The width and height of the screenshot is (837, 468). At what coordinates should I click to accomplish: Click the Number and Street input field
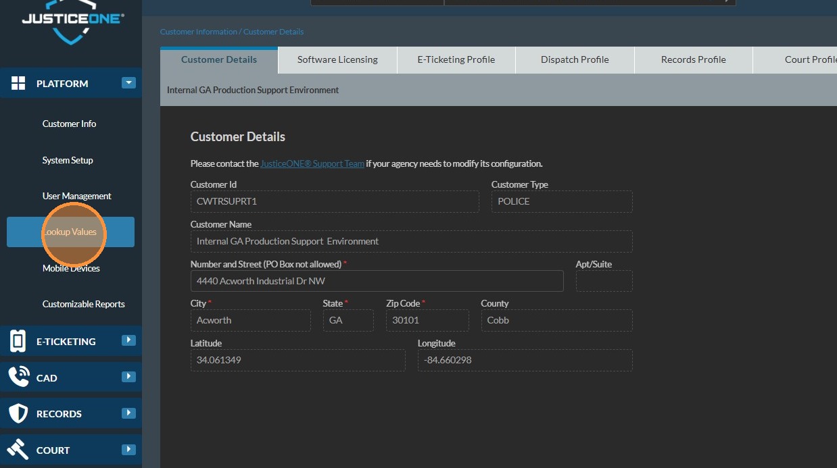(x=377, y=281)
